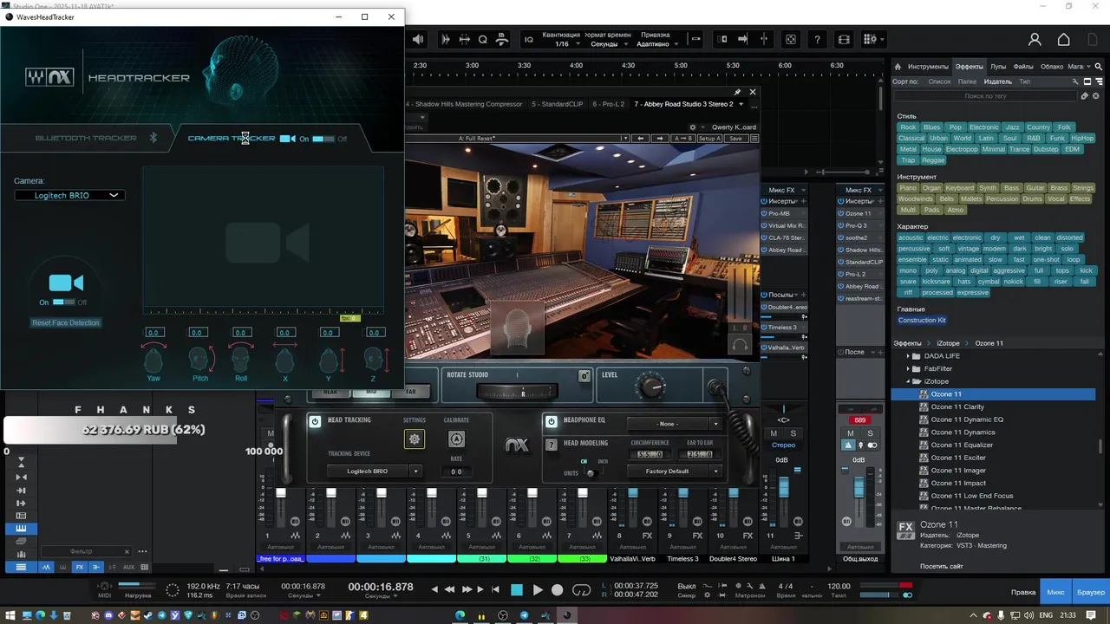Open the Waves toolbar hamburger menu icon
This screenshot has height=624, width=1110.
[754, 139]
